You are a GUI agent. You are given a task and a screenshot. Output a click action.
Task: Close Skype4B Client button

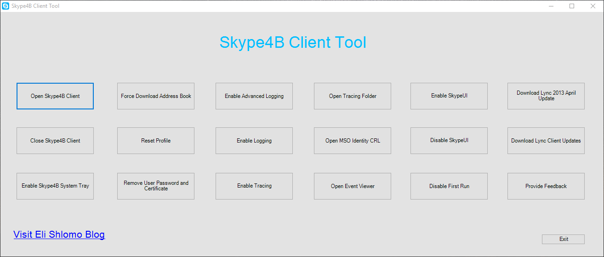tap(55, 141)
